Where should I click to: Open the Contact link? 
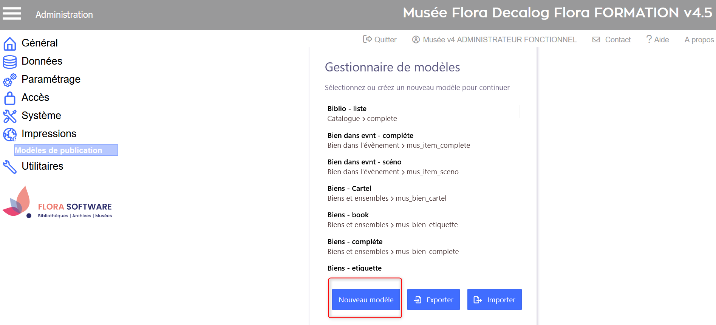[x=612, y=40]
